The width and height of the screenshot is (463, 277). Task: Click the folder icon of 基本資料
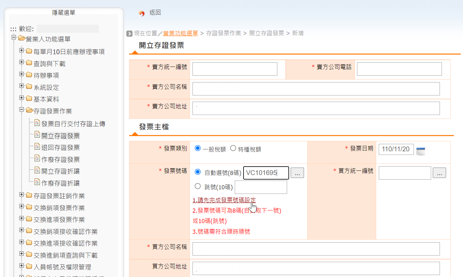pyautogui.click(x=29, y=98)
